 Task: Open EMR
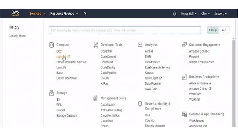pos(148,57)
